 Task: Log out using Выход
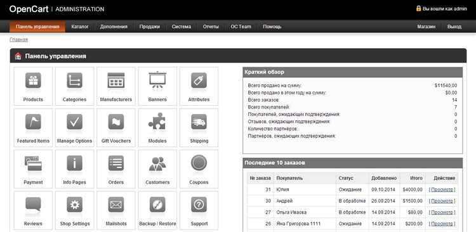(454, 27)
